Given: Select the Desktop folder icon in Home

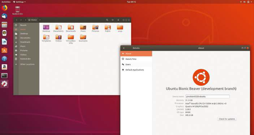Looking at the screenshot, I should [46, 28].
